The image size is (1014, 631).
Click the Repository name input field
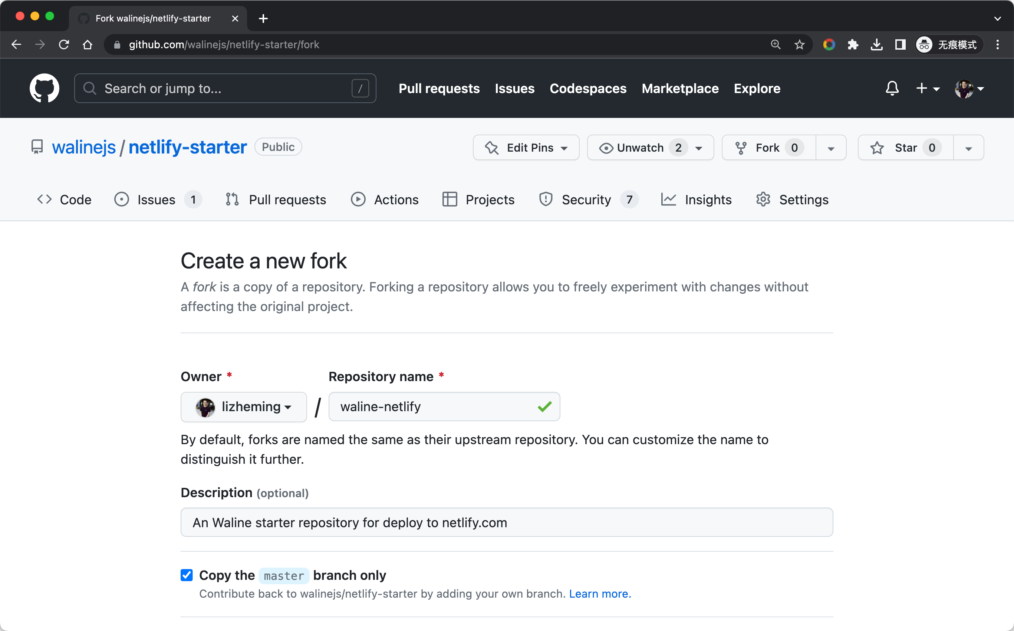click(434, 407)
